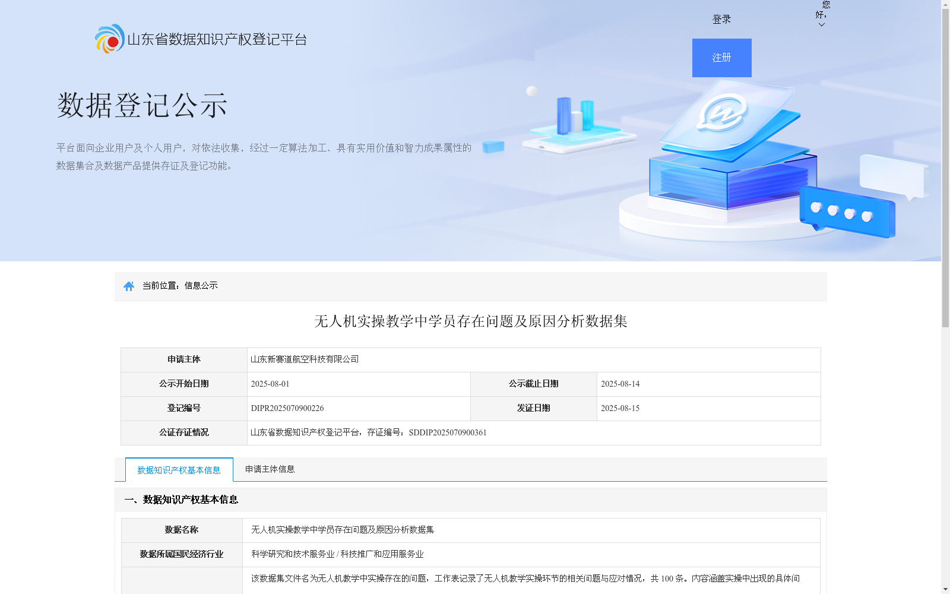Select the issue date 2025-08-15
The width and height of the screenshot is (950, 594).
[620, 409]
